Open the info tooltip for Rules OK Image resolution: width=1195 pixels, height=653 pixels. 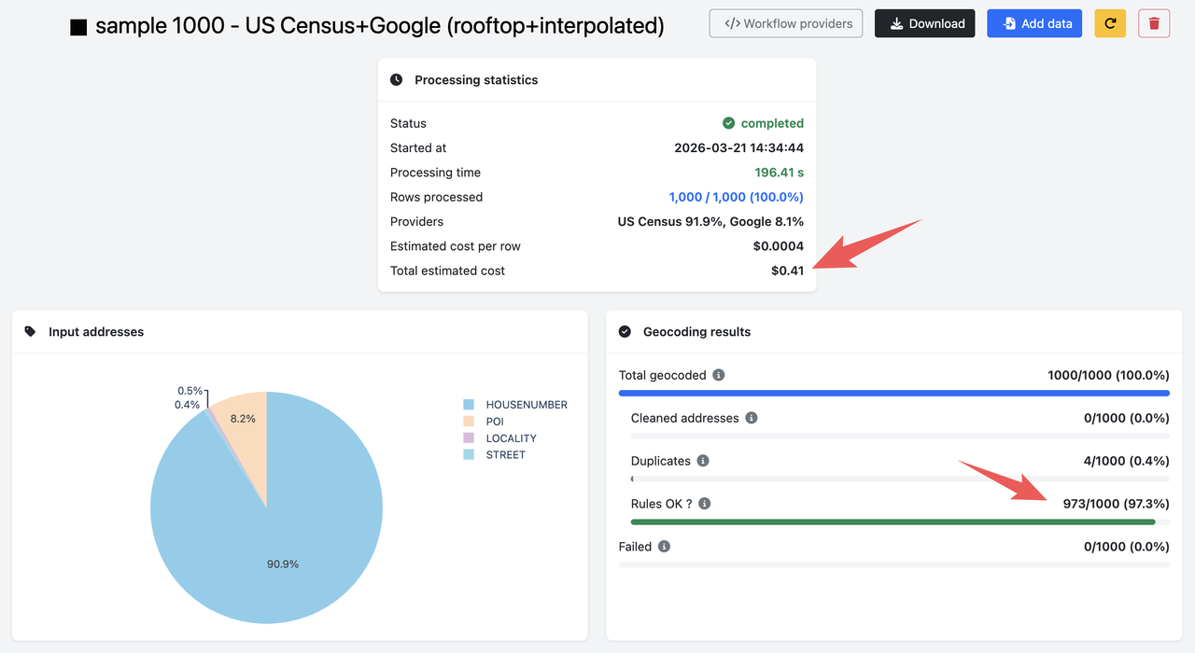point(704,503)
